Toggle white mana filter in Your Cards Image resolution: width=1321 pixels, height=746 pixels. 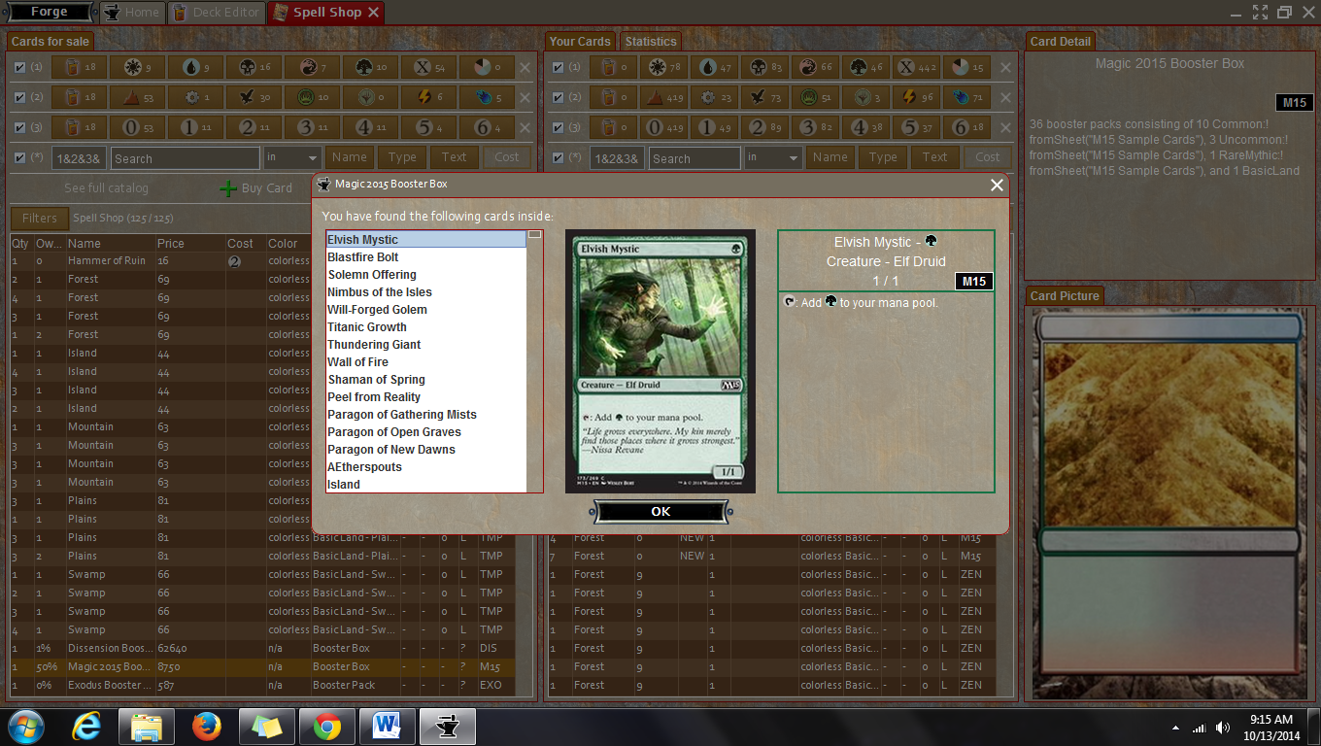(x=663, y=67)
